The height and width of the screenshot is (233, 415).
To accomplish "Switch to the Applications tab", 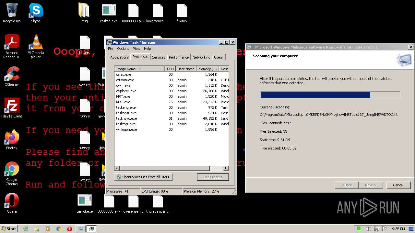I will (120, 57).
